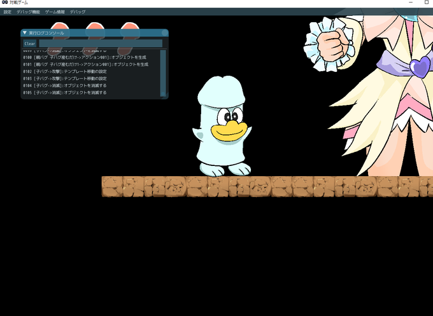This screenshot has height=316, width=433.
Task: Select log line 0101 オブジェクトを生成
Action: coord(86,64)
